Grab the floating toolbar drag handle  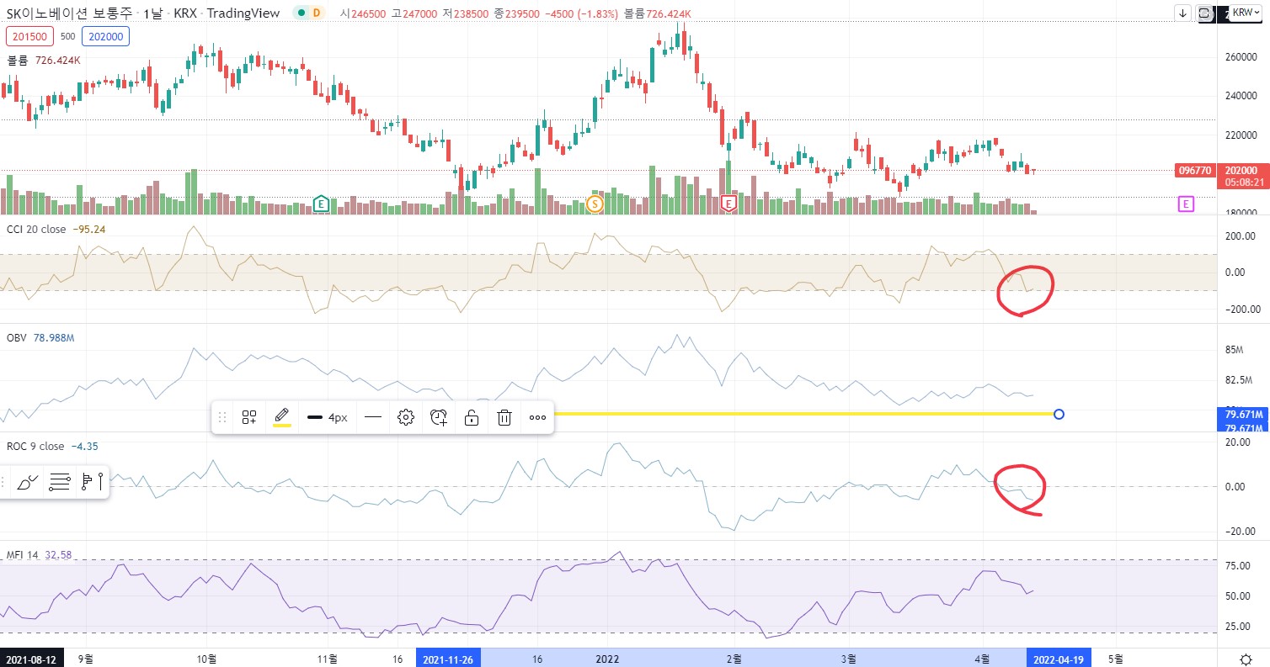pos(223,417)
